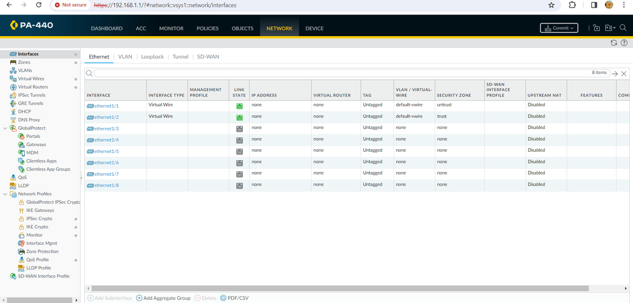The height and width of the screenshot is (303, 633).
Task: Switch to the Loopback tab
Action: (152, 57)
